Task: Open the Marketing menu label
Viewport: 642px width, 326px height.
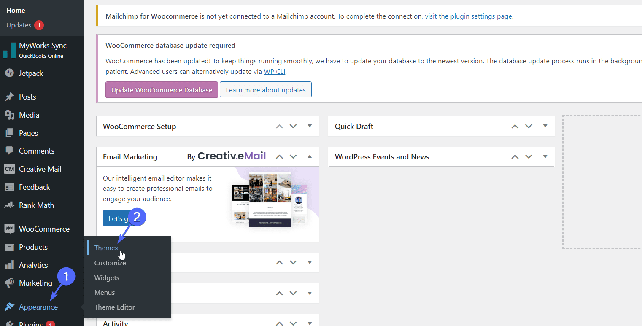Action: [x=35, y=283]
